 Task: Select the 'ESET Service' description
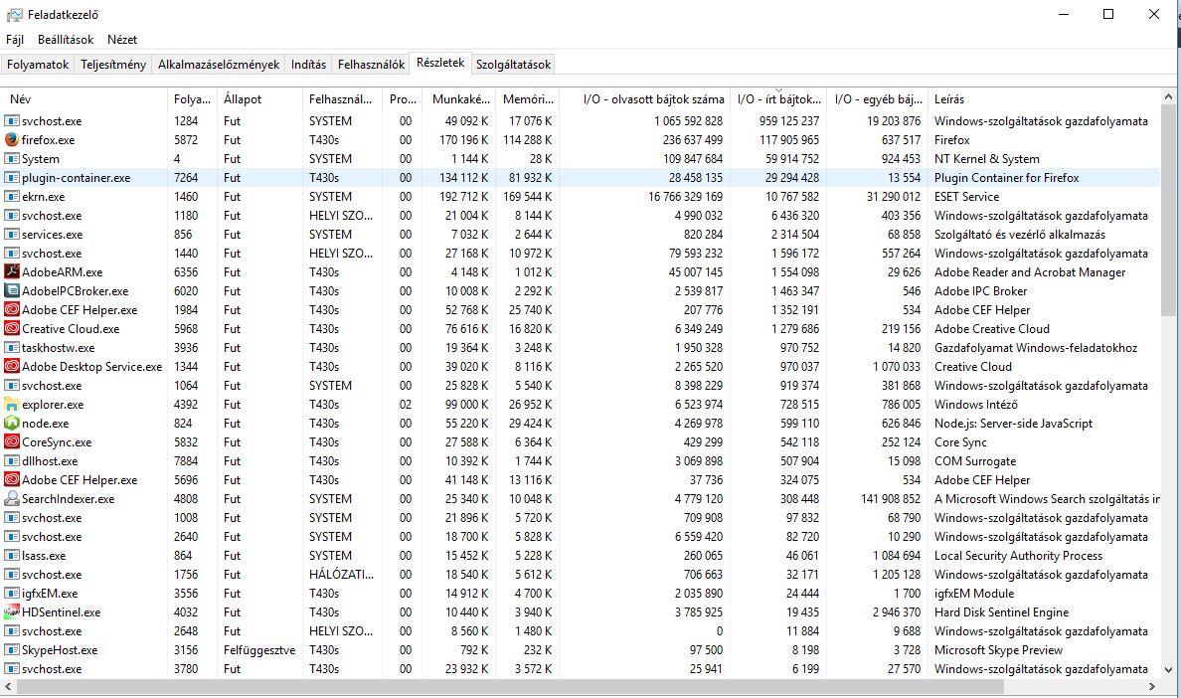[966, 197]
